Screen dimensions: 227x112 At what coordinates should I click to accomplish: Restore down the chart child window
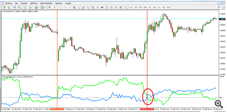point(222,3)
